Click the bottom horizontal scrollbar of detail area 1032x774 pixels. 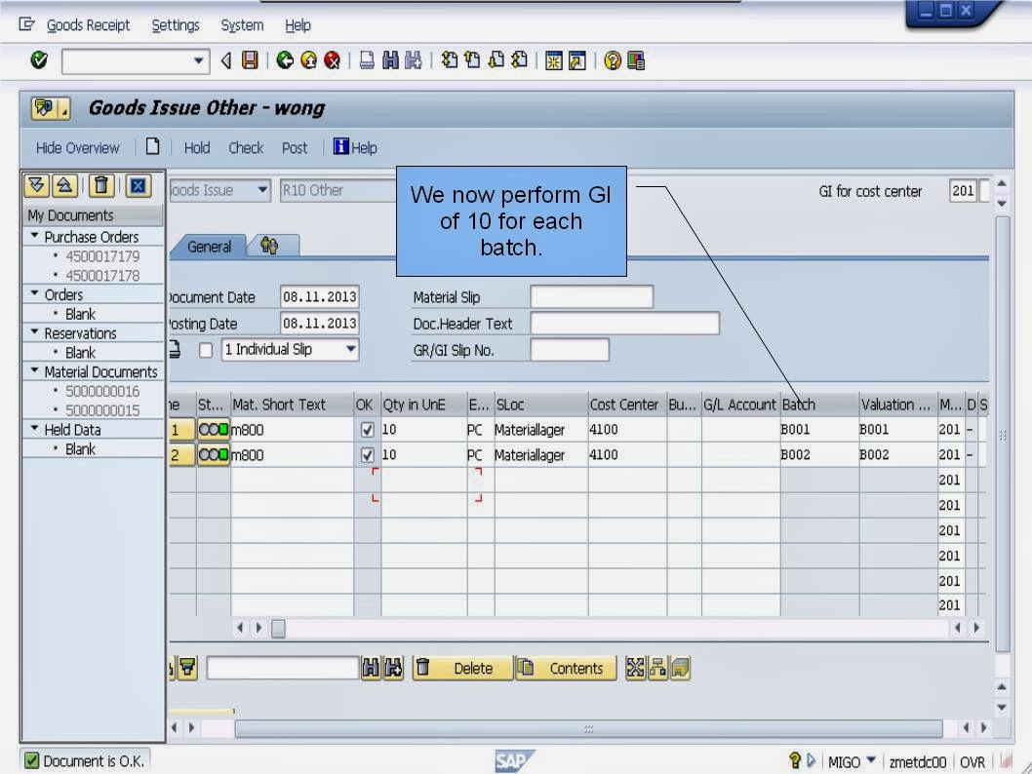pos(588,728)
